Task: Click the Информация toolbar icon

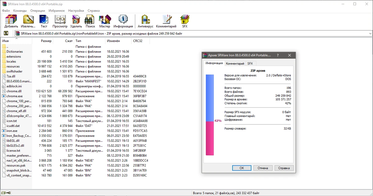Action: tap(123, 19)
